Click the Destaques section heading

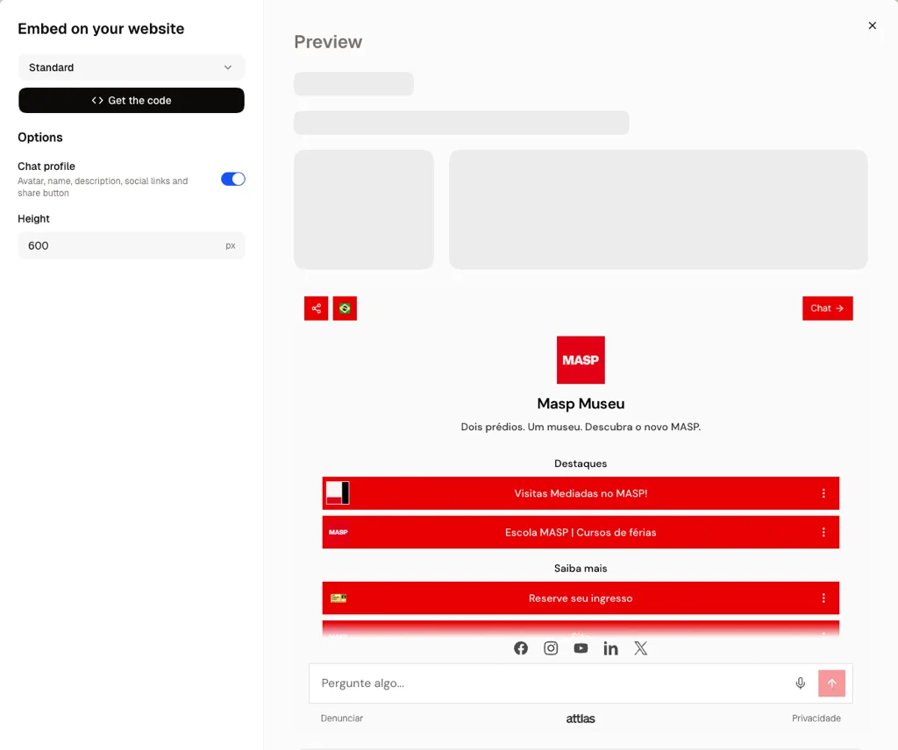(581, 463)
